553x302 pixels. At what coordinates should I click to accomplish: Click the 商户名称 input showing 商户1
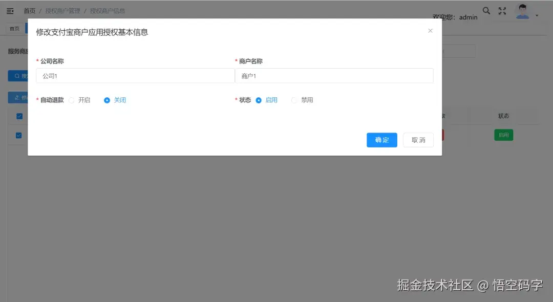click(335, 75)
